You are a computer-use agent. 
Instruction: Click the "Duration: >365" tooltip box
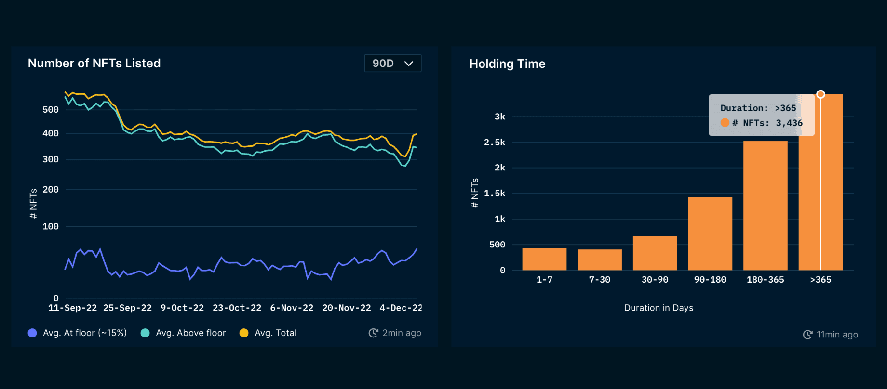coord(761,115)
